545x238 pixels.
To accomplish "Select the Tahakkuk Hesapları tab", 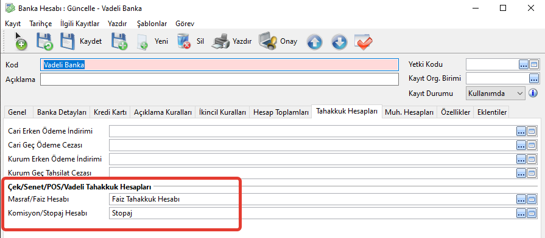I will pyautogui.click(x=347, y=112).
